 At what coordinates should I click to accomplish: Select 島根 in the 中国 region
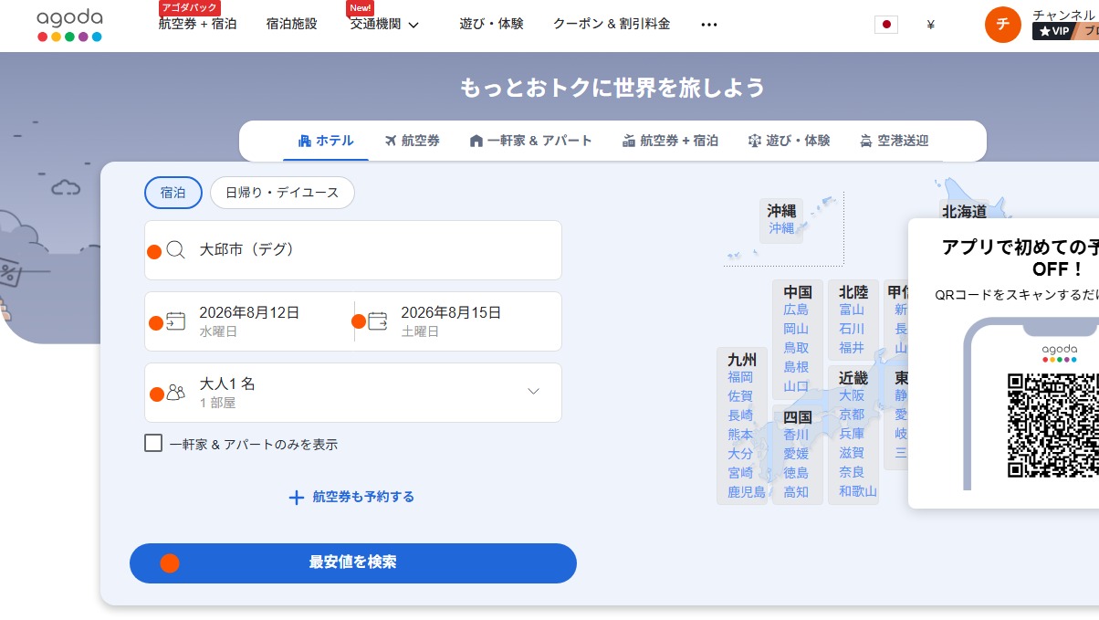tap(796, 367)
